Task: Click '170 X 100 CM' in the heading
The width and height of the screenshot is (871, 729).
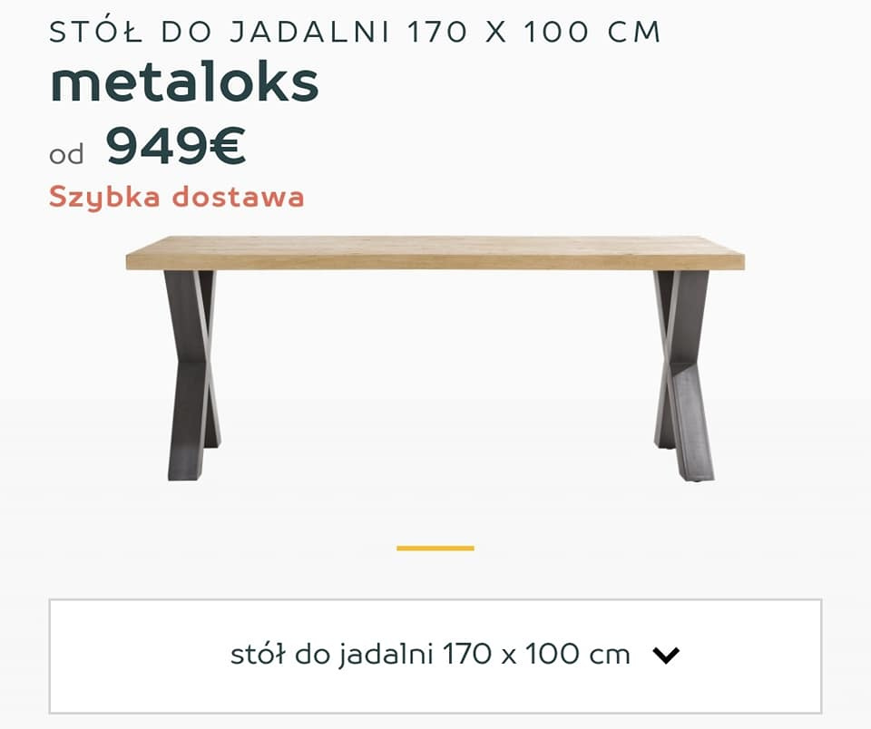Action: point(534,32)
